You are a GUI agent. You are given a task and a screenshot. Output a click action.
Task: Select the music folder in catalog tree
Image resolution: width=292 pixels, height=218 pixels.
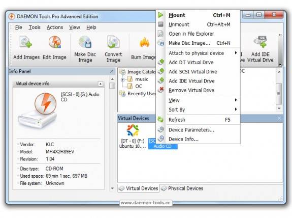click(142, 79)
